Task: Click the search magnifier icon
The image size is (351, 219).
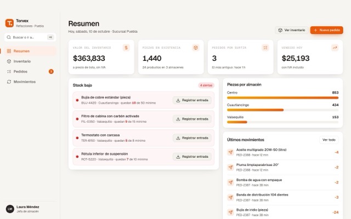Action: (9, 37)
